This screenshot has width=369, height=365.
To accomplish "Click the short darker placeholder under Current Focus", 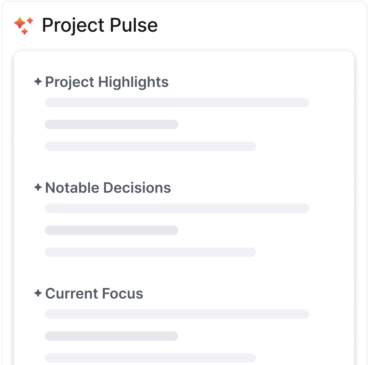I will click(x=111, y=336).
